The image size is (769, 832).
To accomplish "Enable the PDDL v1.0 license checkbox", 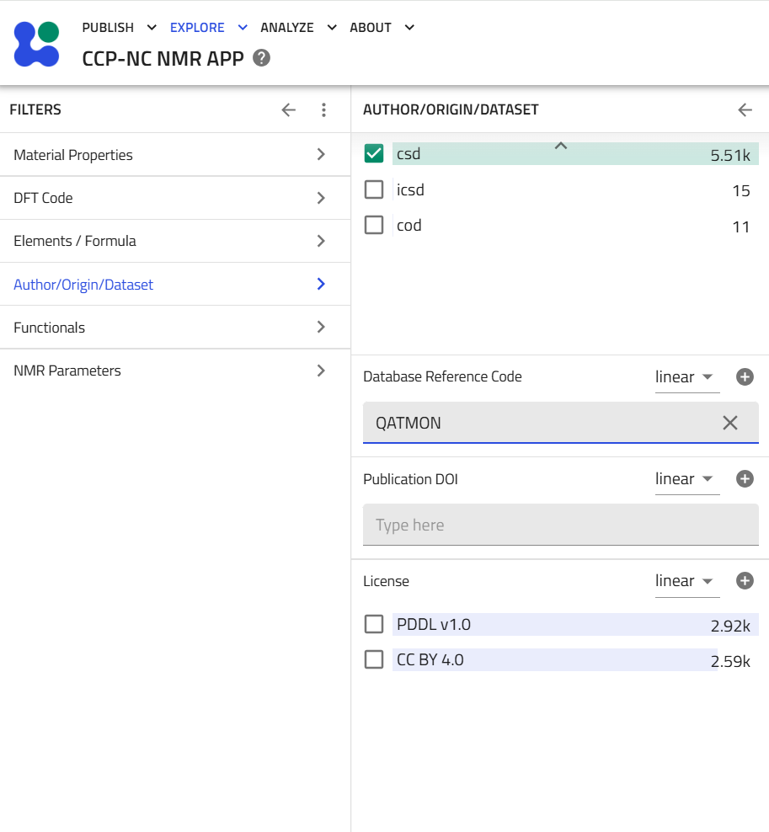I will pyautogui.click(x=374, y=624).
